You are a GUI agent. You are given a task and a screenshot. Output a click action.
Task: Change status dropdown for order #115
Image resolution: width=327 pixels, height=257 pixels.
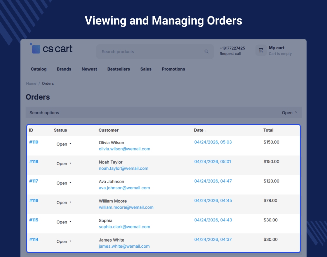(64, 222)
